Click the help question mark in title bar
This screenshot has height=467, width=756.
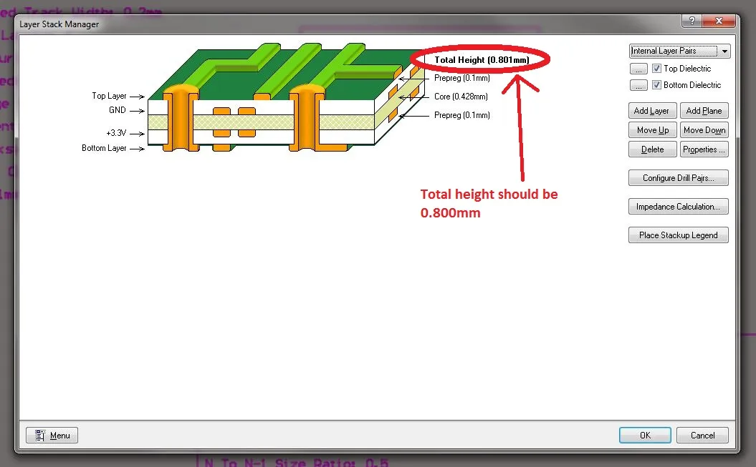click(692, 22)
